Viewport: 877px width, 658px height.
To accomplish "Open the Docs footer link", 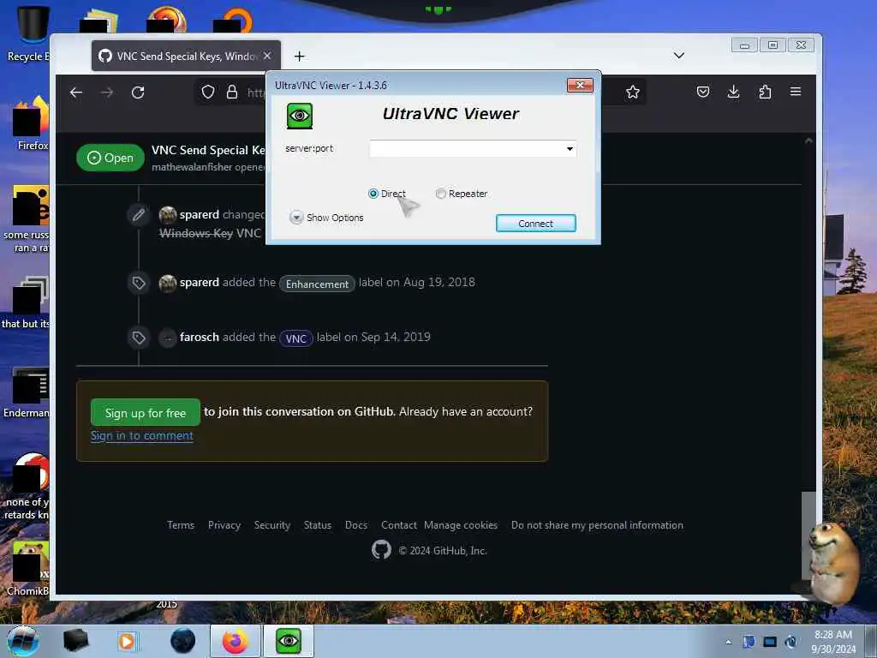I will click(356, 525).
